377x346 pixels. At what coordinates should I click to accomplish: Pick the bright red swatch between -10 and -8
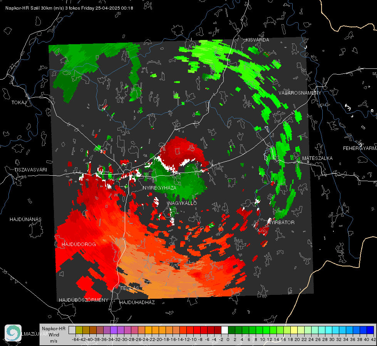coord(197,330)
